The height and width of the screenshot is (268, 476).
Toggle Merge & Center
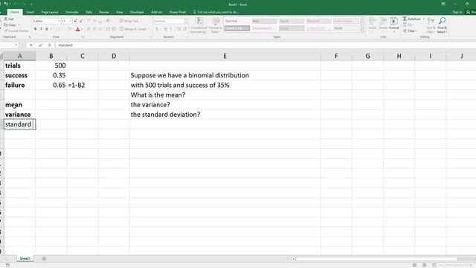click(133, 29)
